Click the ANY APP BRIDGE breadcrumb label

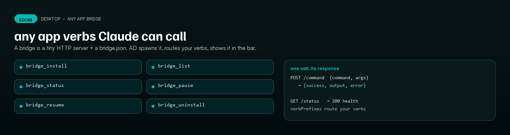point(84,19)
